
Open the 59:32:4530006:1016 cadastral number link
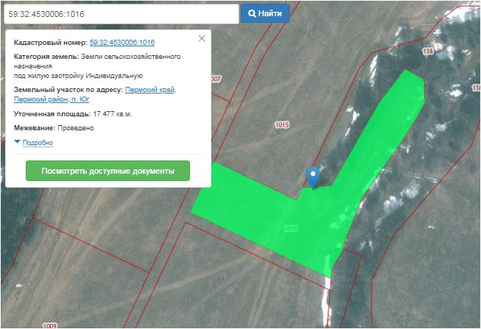tap(122, 43)
